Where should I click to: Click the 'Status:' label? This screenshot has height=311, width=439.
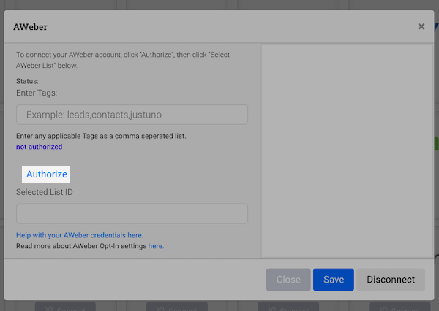[x=27, y=81]
